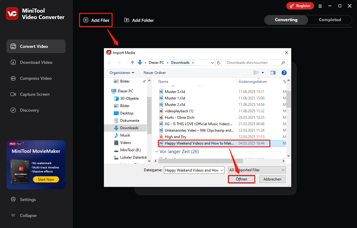The height and width of the screenshot is (228, 357).
Task: Open recent locations dropdown arrow
Action: (126, 63)
